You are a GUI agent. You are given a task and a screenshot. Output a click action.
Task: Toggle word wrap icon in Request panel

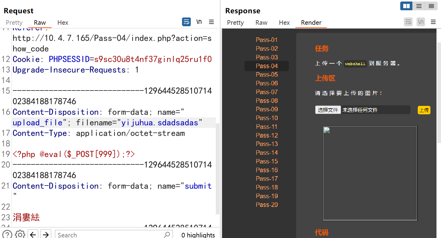pyautogui.click(x=186, y=22)
